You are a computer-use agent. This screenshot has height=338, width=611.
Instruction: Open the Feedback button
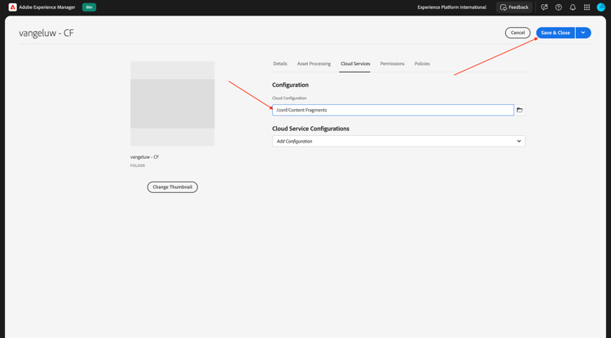point(514,7)
